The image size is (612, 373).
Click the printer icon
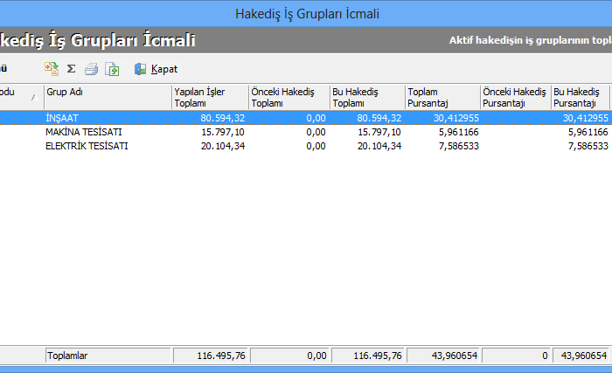coord(91,68)
